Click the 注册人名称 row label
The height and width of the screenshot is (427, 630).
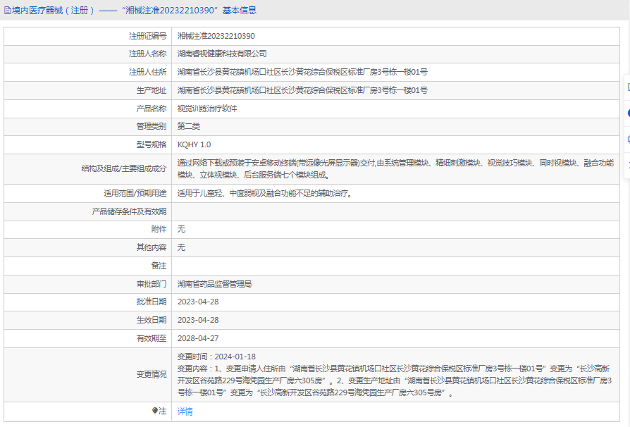pos(147,54)
